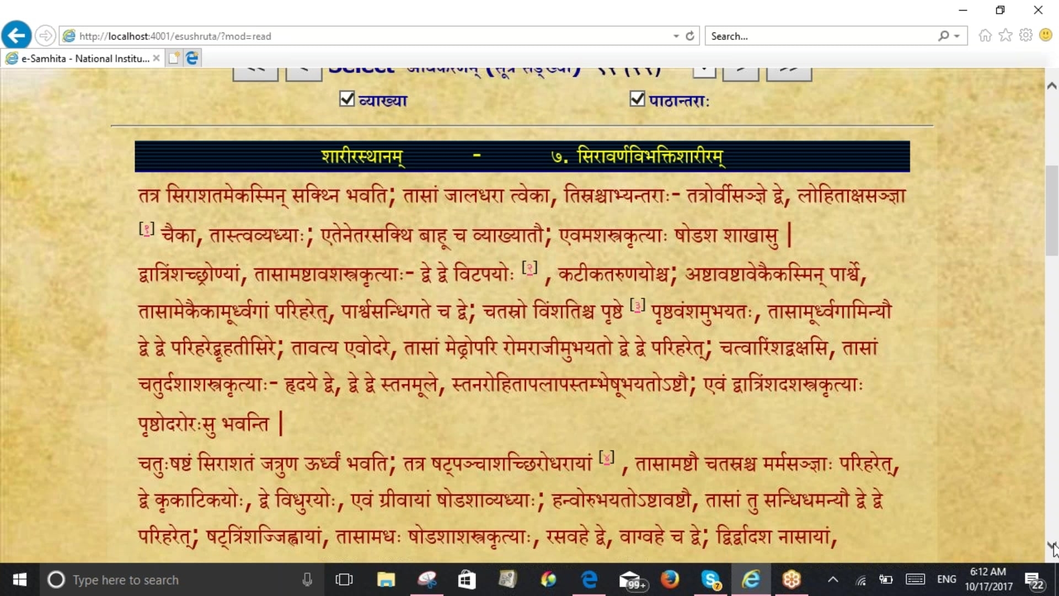The image size is (1059, 596).
Task: Open the browser Tools gear icon
Action: [1026, 35]
